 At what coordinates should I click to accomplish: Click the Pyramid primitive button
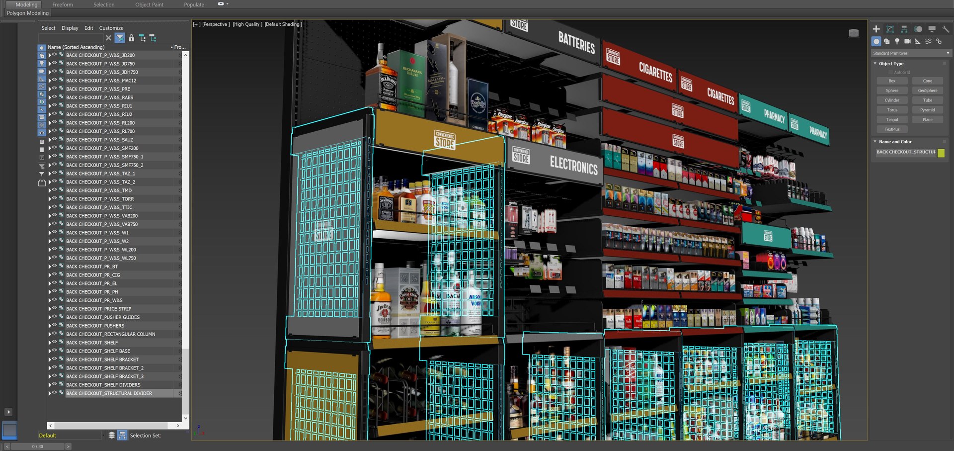(x=928, y=110)
